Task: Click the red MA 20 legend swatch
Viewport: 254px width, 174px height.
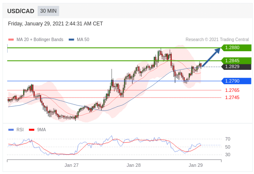Action: coord(11,40)
